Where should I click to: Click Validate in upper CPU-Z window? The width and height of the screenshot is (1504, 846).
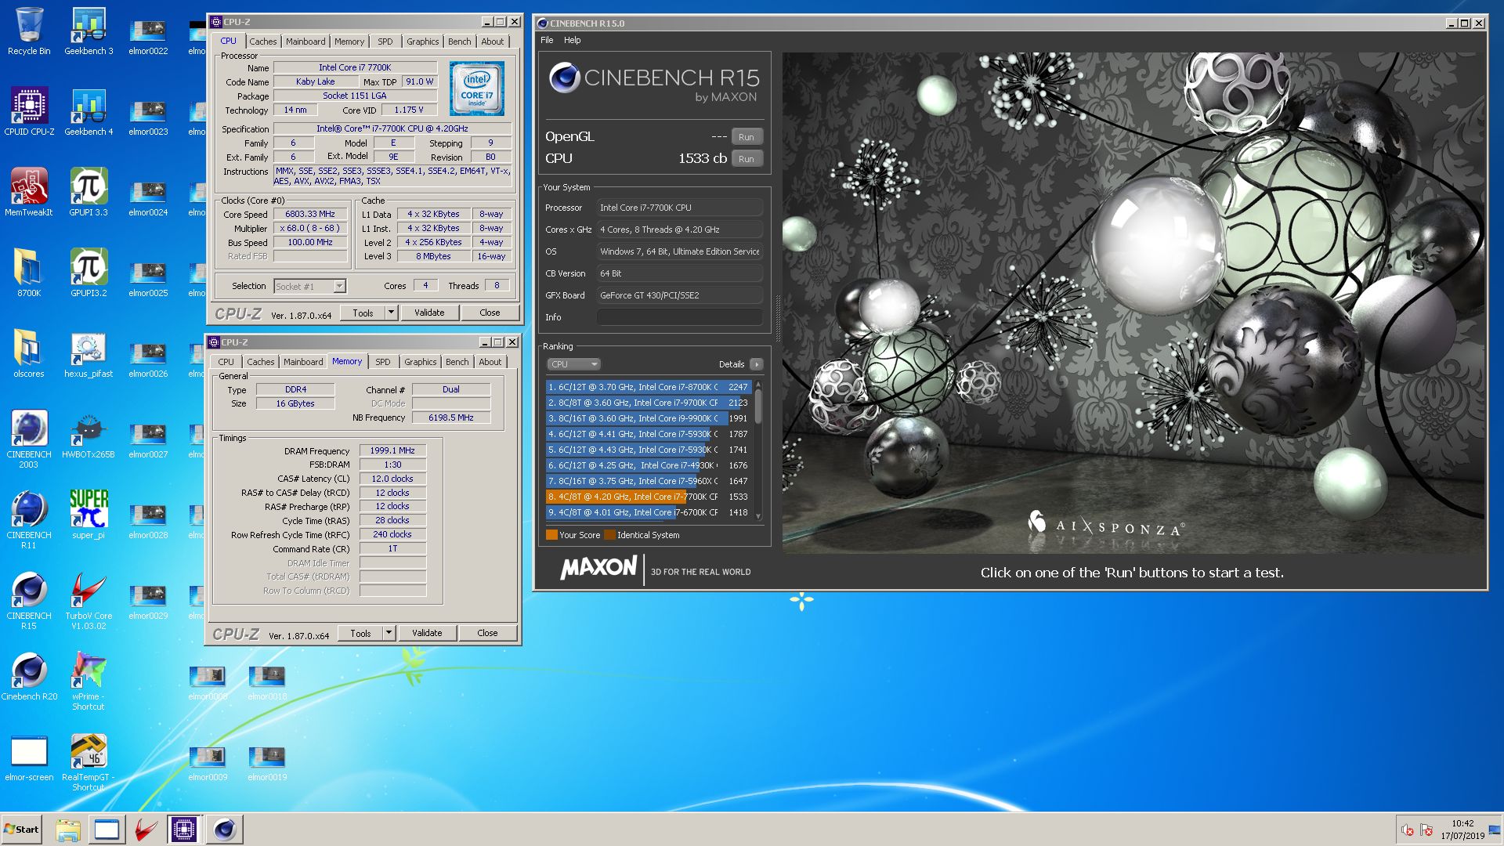(x=429, y=313)
